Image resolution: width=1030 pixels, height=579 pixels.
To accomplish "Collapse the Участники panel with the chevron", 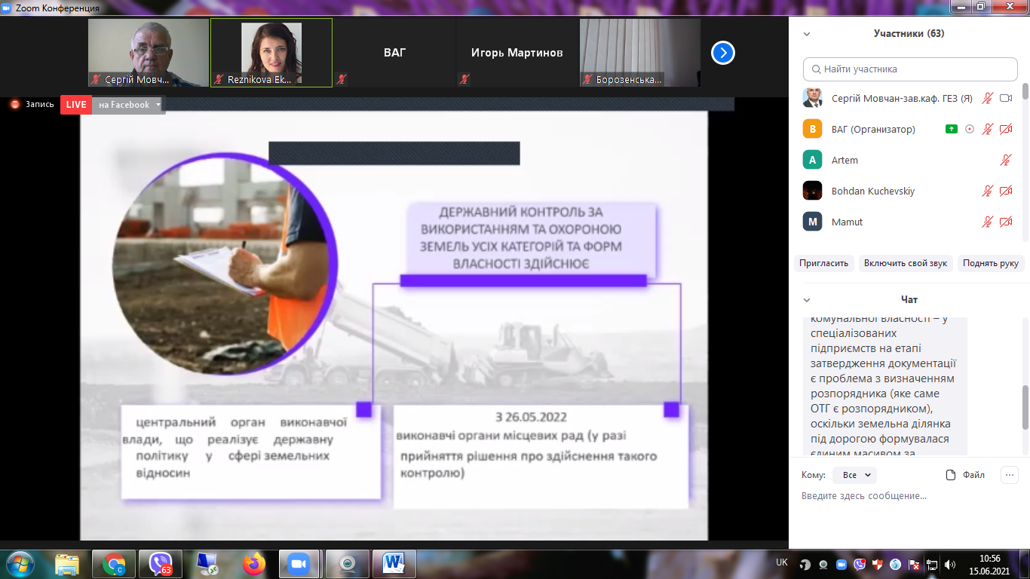I will click(807, 34).
